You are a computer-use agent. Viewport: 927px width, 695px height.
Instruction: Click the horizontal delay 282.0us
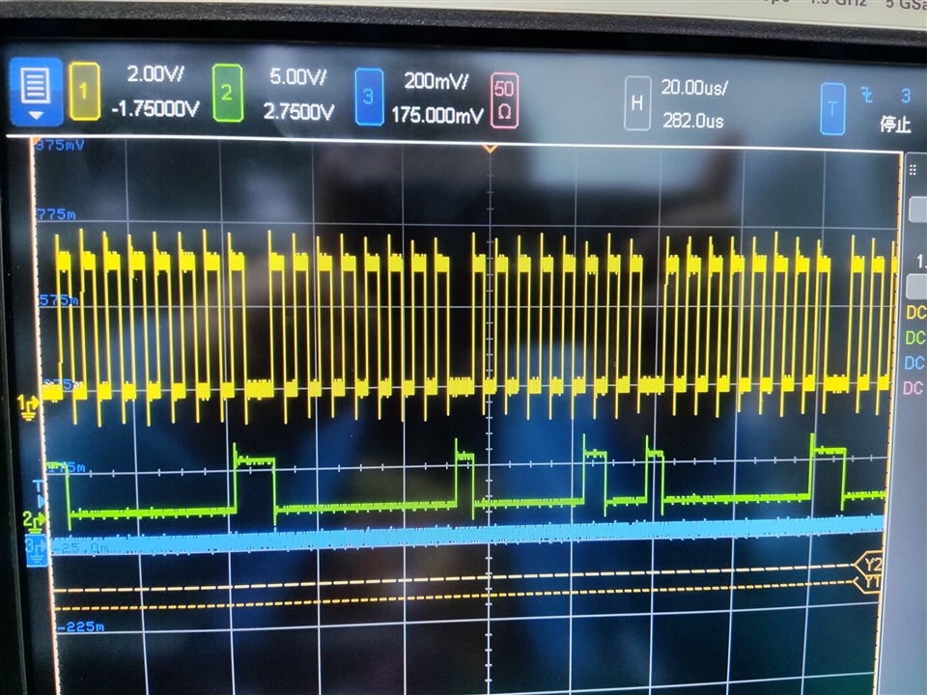click(693, 122)
